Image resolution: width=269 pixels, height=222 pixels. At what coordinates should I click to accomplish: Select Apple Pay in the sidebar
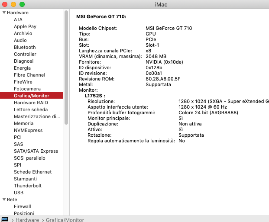(25, 26)
